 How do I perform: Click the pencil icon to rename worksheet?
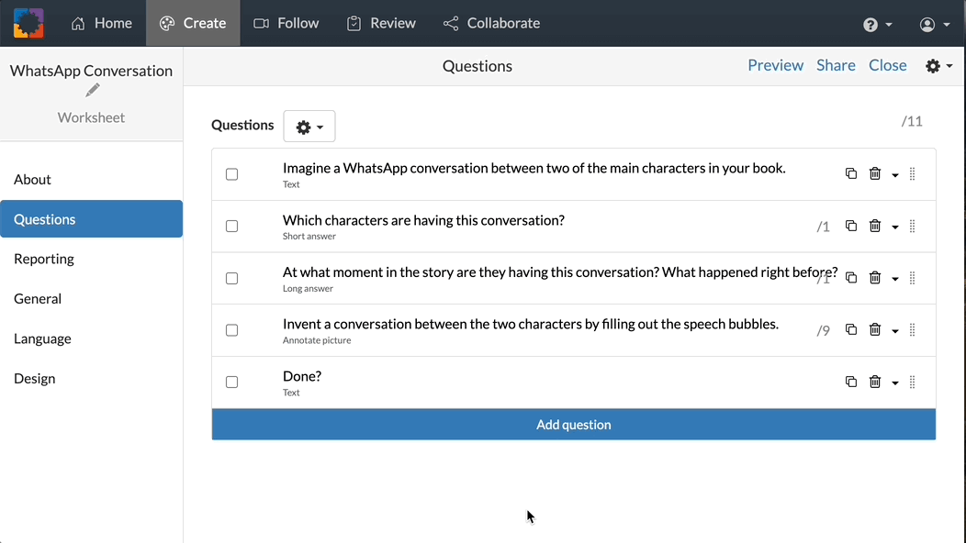click(x=92, y=90)
